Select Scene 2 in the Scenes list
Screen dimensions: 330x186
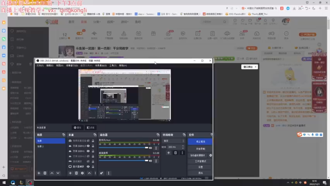(50, 146)
